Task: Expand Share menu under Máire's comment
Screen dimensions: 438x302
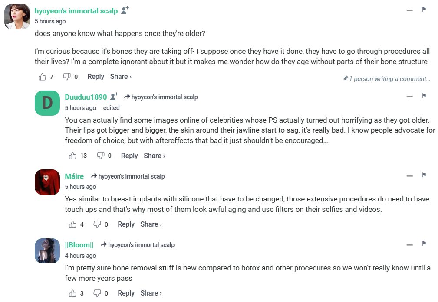Action: click(x=151, y=224)
